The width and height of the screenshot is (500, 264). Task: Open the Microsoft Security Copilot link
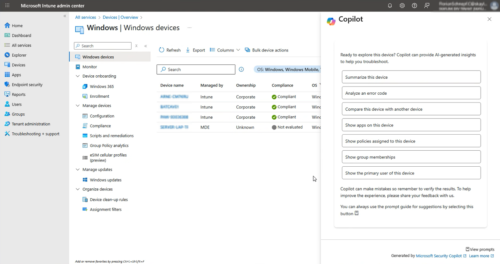point(441,256)
